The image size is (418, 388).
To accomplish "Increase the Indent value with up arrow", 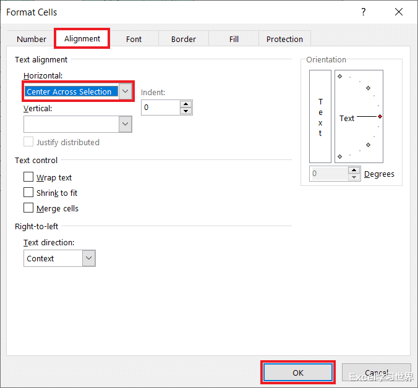I will pyautogui.click(x=186, y=104).
